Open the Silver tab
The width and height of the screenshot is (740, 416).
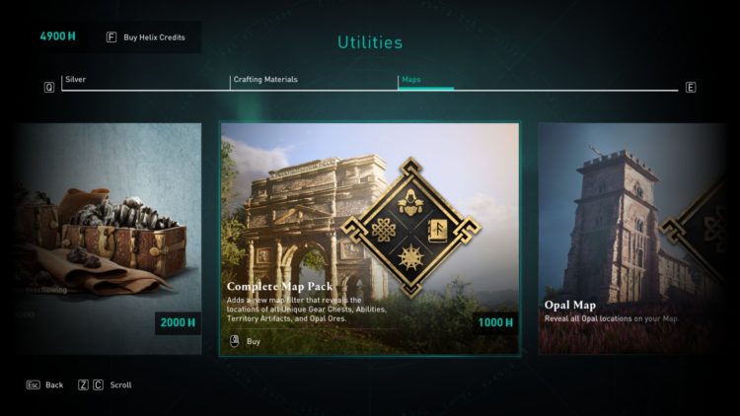76,79
